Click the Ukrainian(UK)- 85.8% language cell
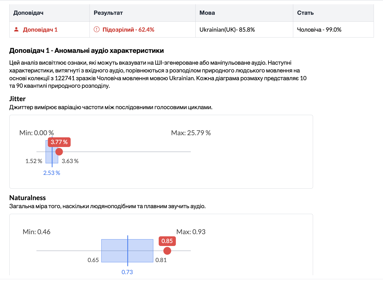 (x=227, y=30)
